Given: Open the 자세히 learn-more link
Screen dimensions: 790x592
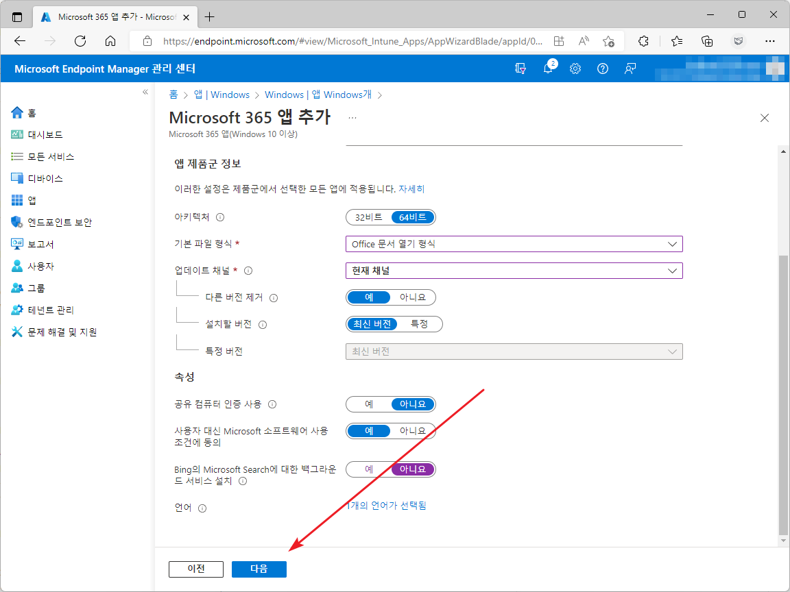Looking at the screenshot, I should (411, 189).
